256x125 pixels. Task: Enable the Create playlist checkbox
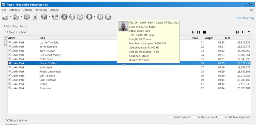[x=171, y=117]
